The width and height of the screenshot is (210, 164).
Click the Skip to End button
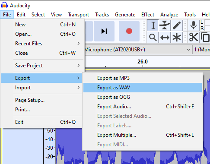tap(104, 31)
